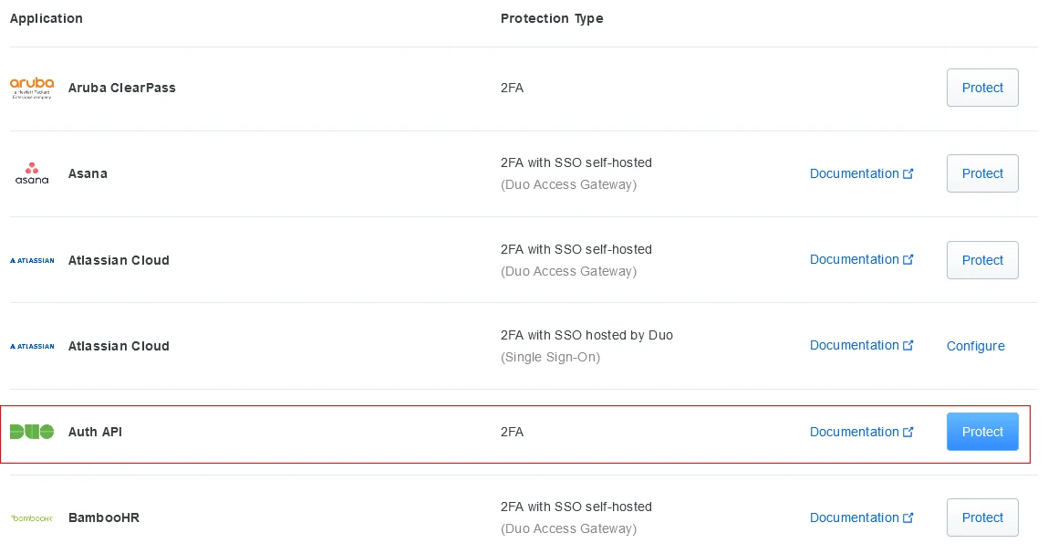Click the Duo logo beside Auth API

[x=32, y=432]
